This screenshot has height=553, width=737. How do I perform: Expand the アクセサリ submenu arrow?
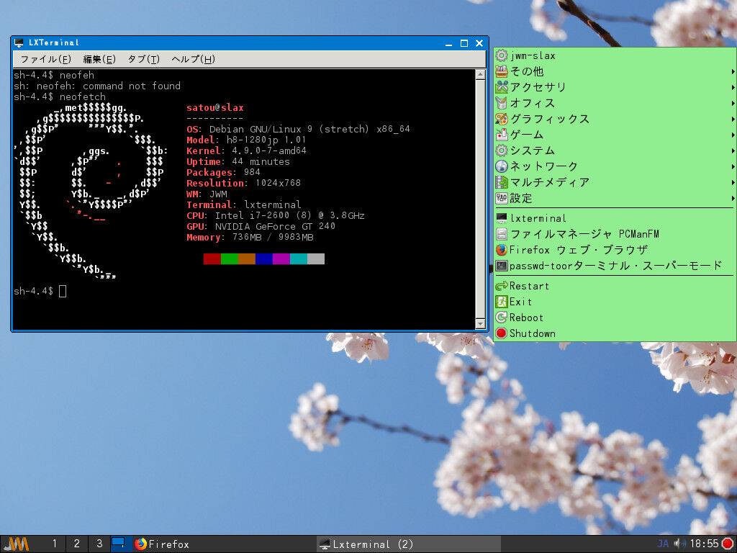tap(733, 87)
